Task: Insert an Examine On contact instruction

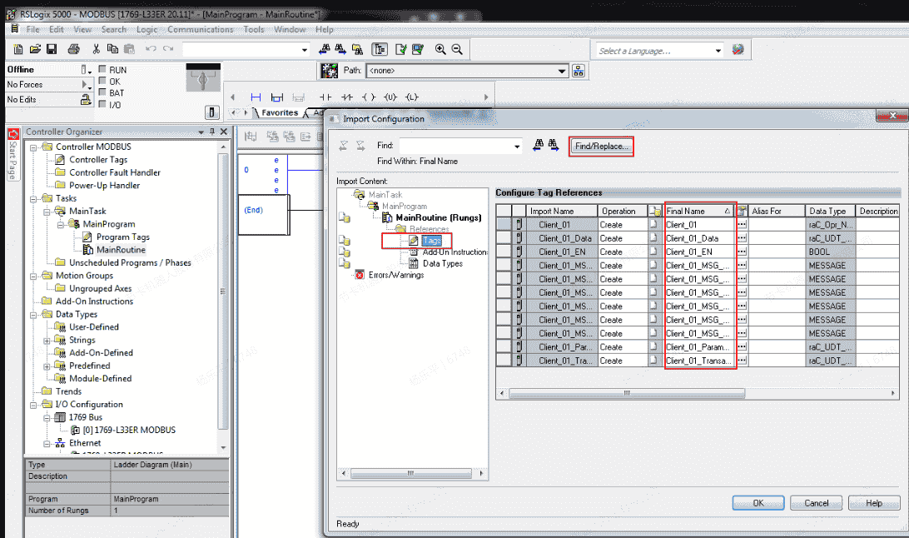Action: (x=325, y=97)
